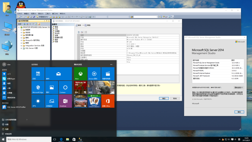Click the Execute play icon in SSMS toolbar
This screenshot has height=142, width=252.
93,17
